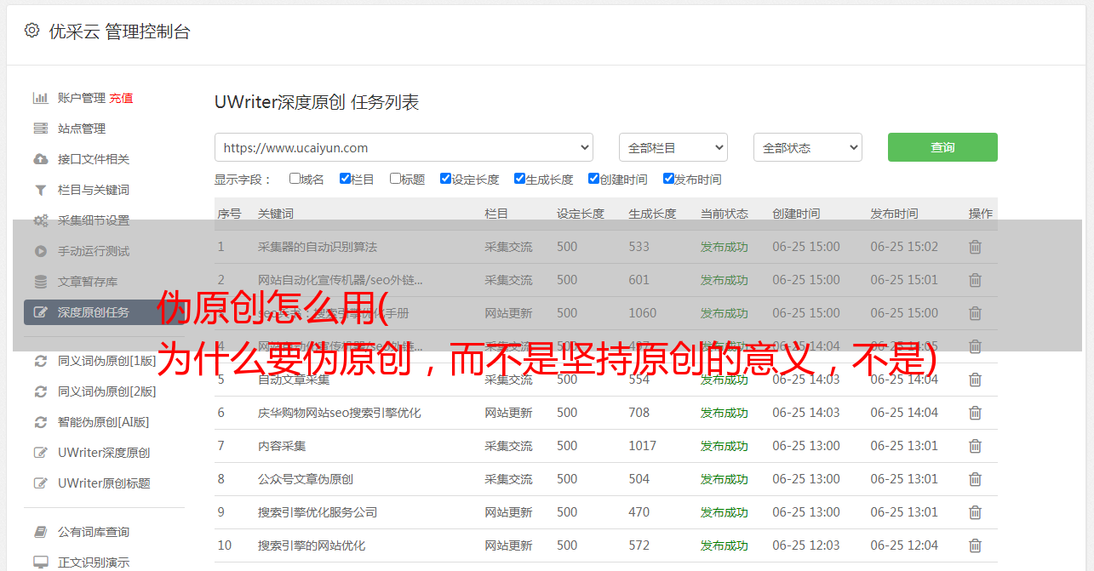This screenshot has width=1094, height=571.
Task: Click the 同义词伪原创[2版] refresh icon
Action: point(40,391)
